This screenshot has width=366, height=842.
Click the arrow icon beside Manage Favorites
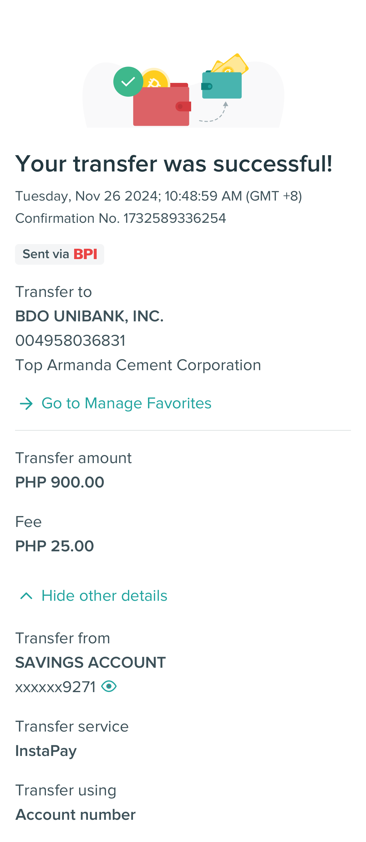click(x=26, y=404)
